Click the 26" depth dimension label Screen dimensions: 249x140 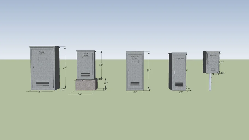[63, 89]
